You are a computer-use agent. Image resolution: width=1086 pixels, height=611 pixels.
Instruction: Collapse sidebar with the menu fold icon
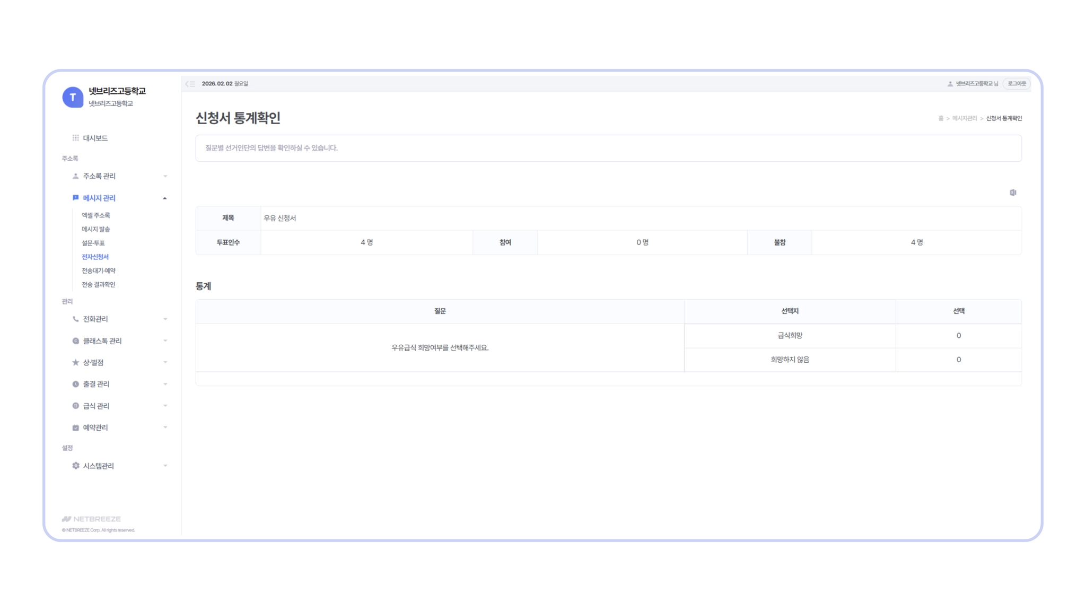point(190,84)
